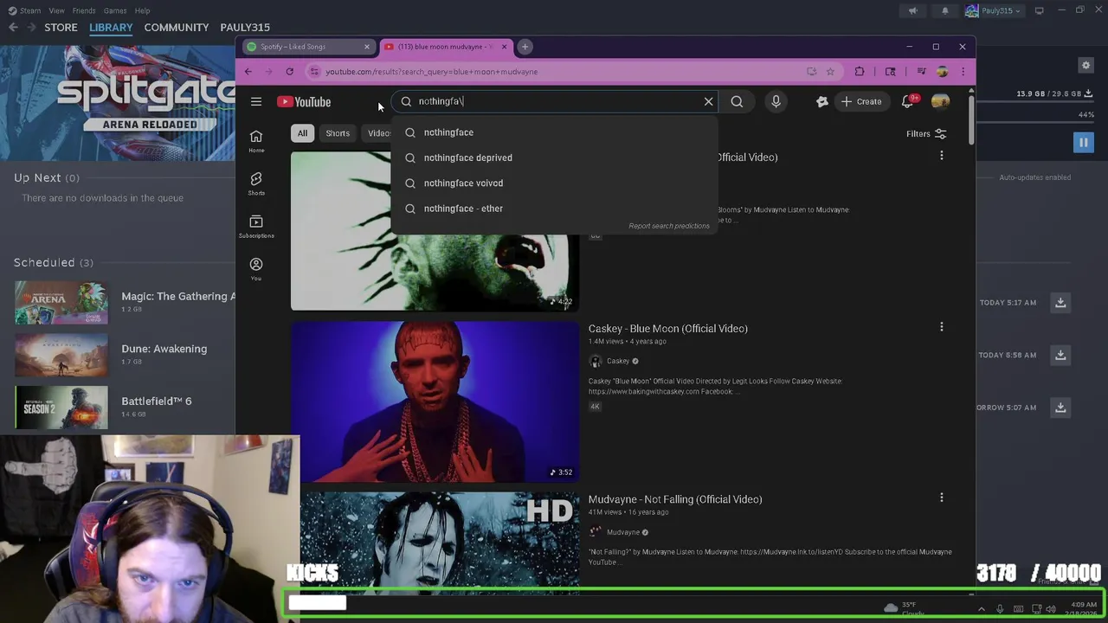Go to Steam COMMUNITY tab
Image resolution: width=1108 pixels, height=623 pixels.
pos(177,27)
